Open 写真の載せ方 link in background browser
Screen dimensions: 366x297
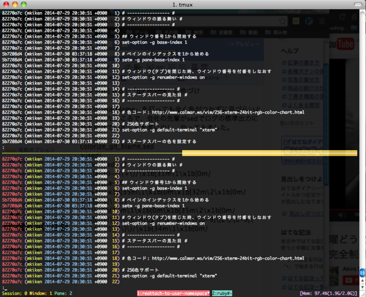(x=303, y=80)
